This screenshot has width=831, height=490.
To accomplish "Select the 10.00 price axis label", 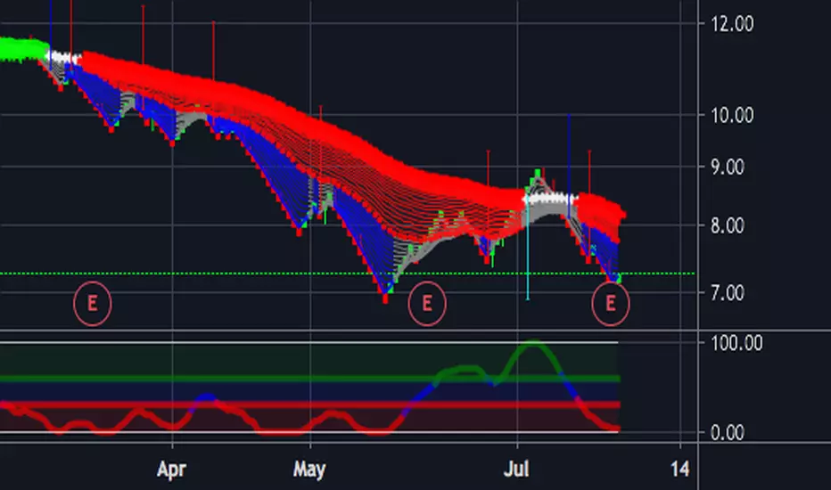I will pos(732,115).
